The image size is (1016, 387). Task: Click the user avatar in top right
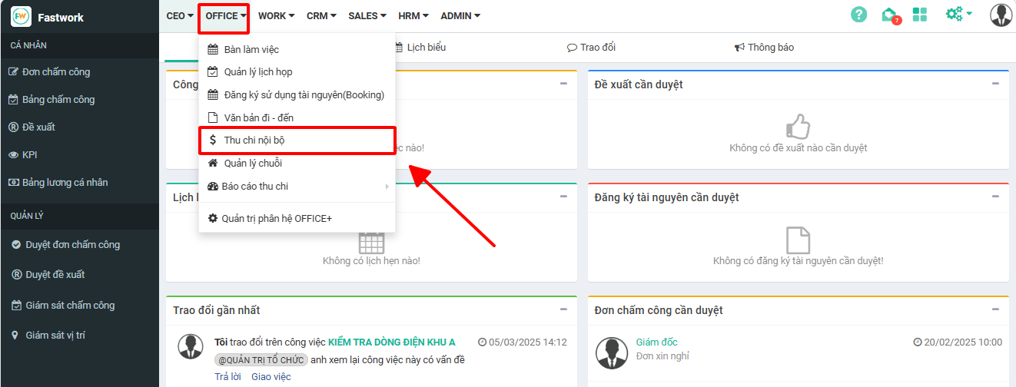1001,15
